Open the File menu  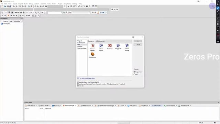tap(2, 4)
